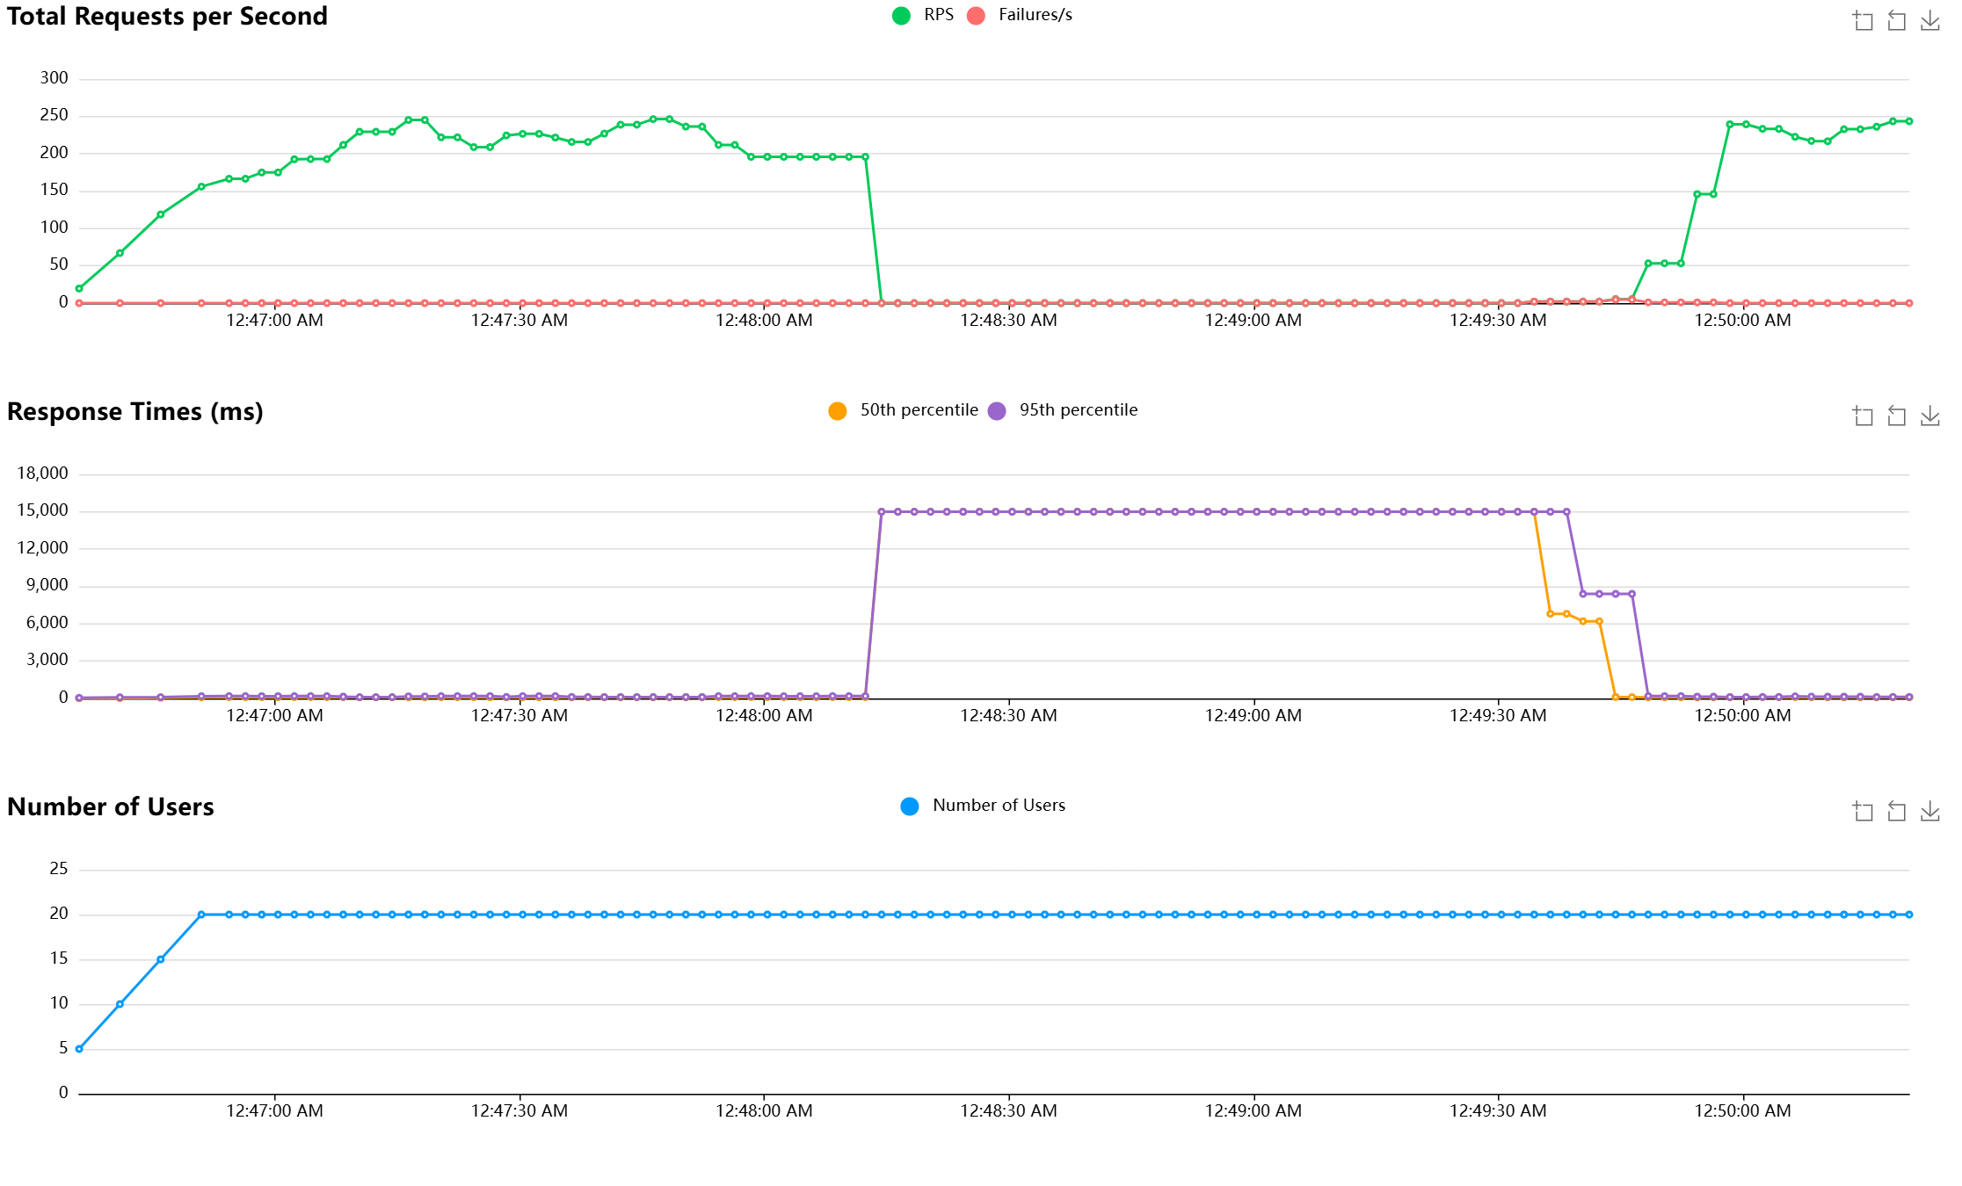1962x1186 pixels.
Task: Toggle RPS series in legend
Action: [938, 15]
